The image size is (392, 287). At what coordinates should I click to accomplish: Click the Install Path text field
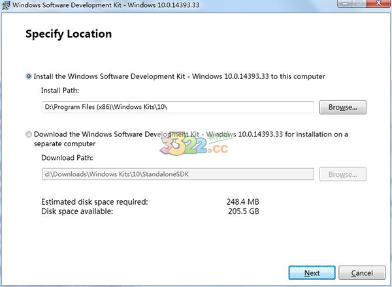[178, 107]
